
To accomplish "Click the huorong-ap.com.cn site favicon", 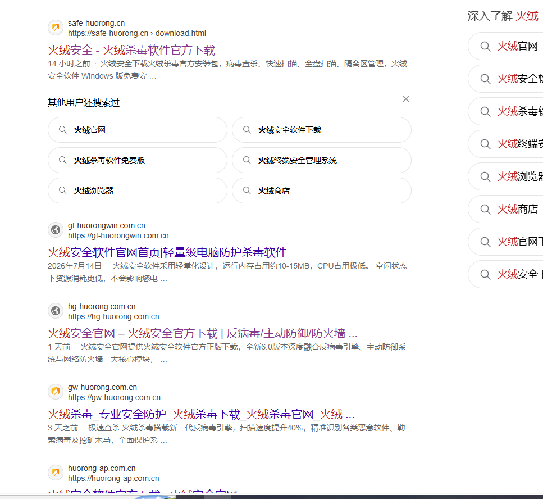I will click(x=56, y=473).
